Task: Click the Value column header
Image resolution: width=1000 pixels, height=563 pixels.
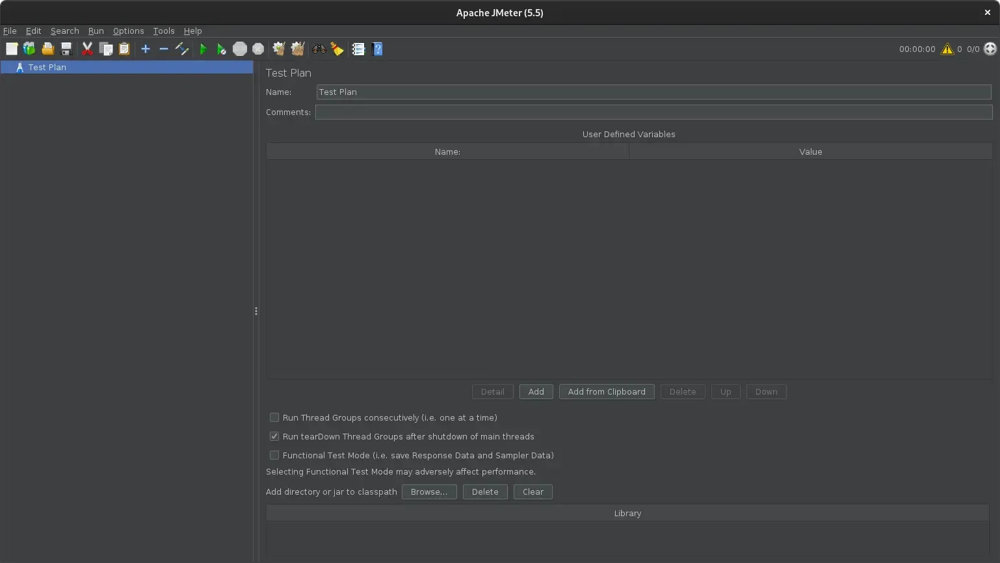Action: 810,151
